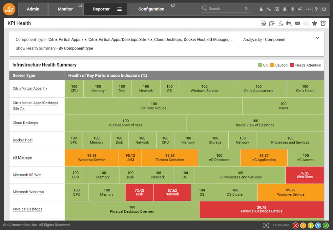The width and height of the screenshot is (333, 230).
Task: Open the Configuration tab
Action: point(152,9)
